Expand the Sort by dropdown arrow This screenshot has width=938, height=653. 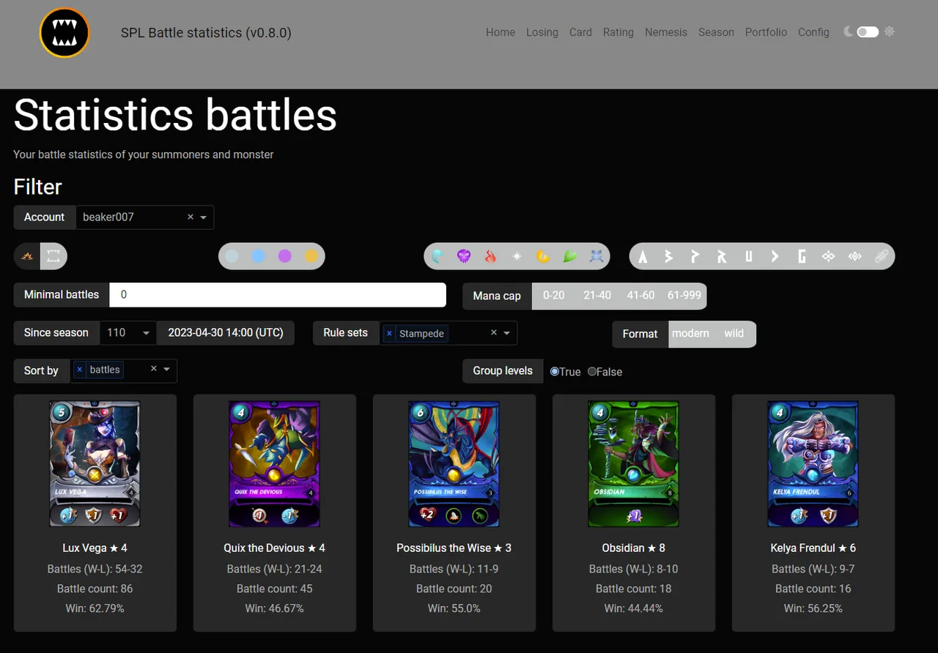[x=166, y=370]
